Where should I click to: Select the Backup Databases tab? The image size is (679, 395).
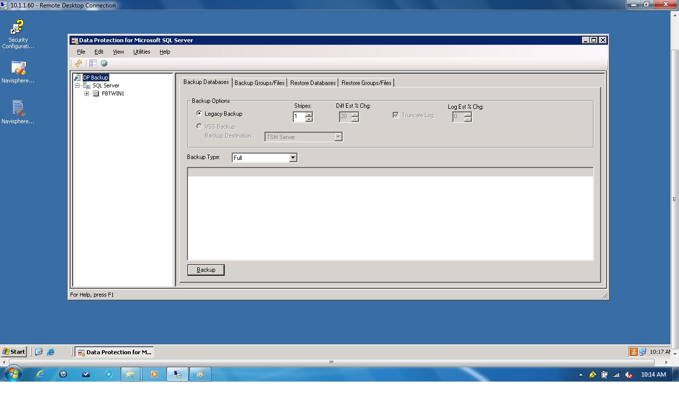pos(206,82)
